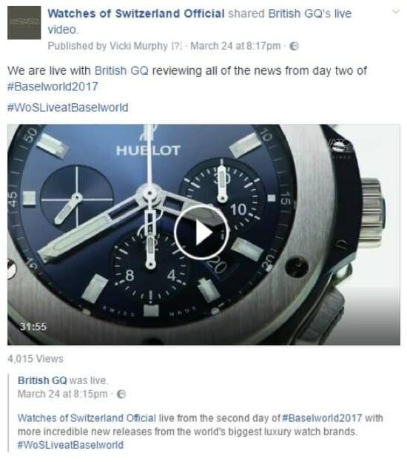Viewport: 407px width, 462px height.
Task: Click the British GQ mention in post text
Action: coord(121,71)
